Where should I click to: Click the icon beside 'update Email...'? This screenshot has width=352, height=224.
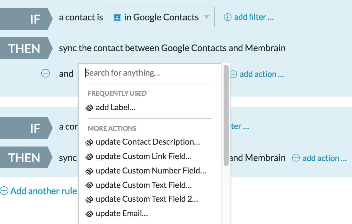pyautogui.click(x=89, y=214)
